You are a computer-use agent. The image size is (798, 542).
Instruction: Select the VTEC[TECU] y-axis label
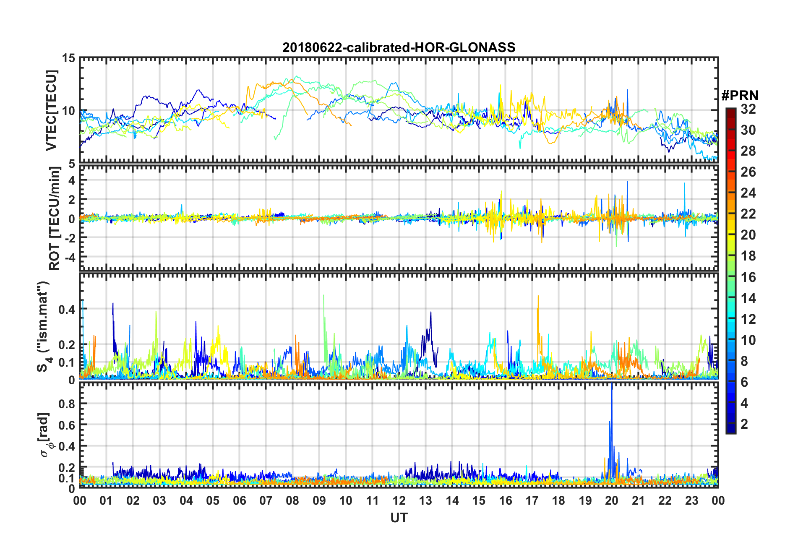point(51,110)
